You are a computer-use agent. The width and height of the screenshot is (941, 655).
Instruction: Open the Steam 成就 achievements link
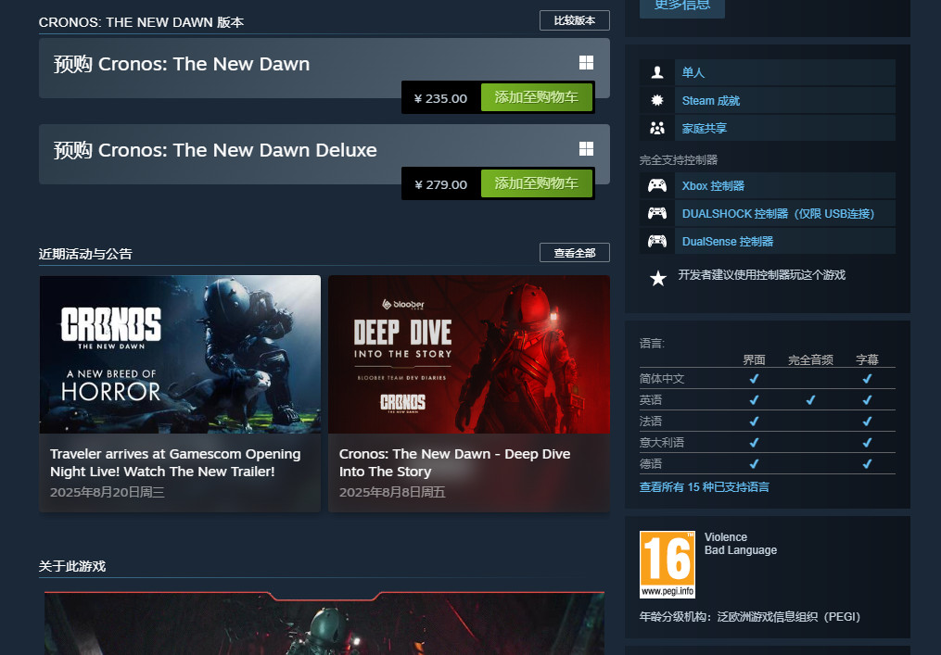point(710,100)
